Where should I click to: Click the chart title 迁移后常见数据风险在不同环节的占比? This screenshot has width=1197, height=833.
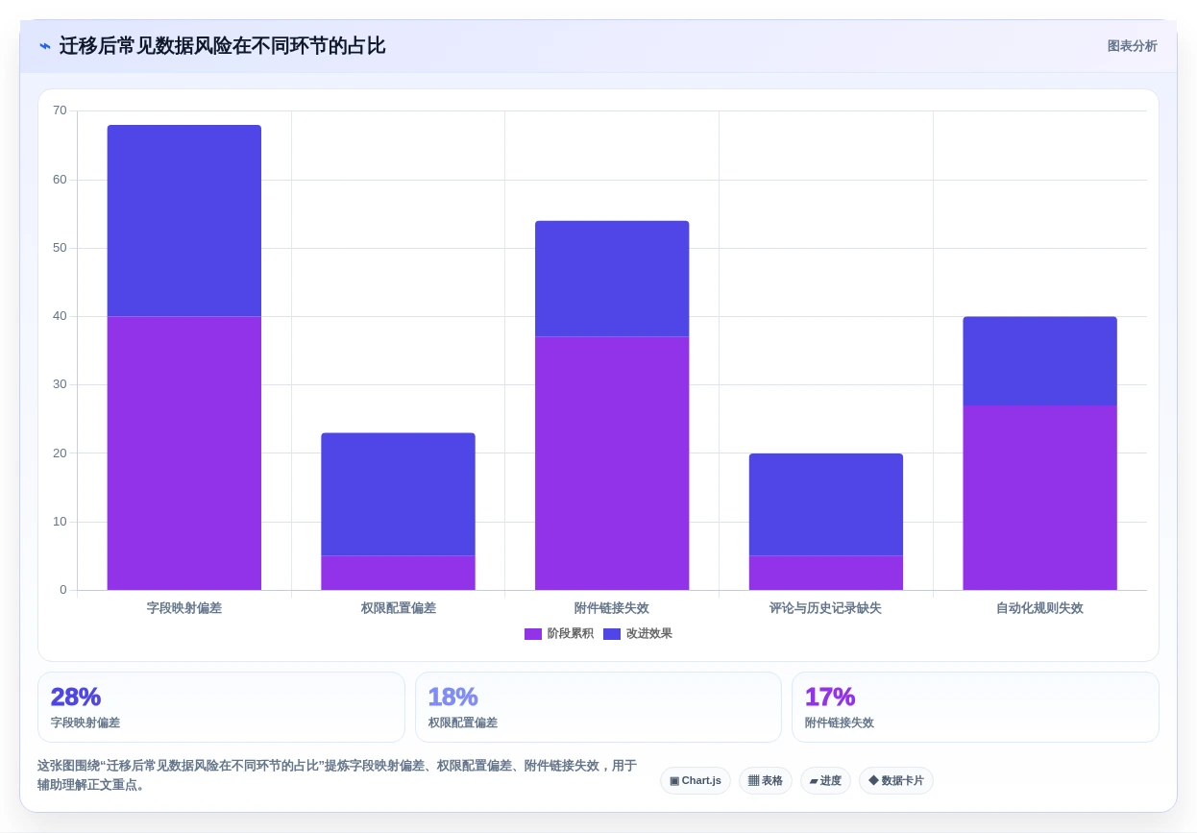pyautogui.click(x=222, y=46)
